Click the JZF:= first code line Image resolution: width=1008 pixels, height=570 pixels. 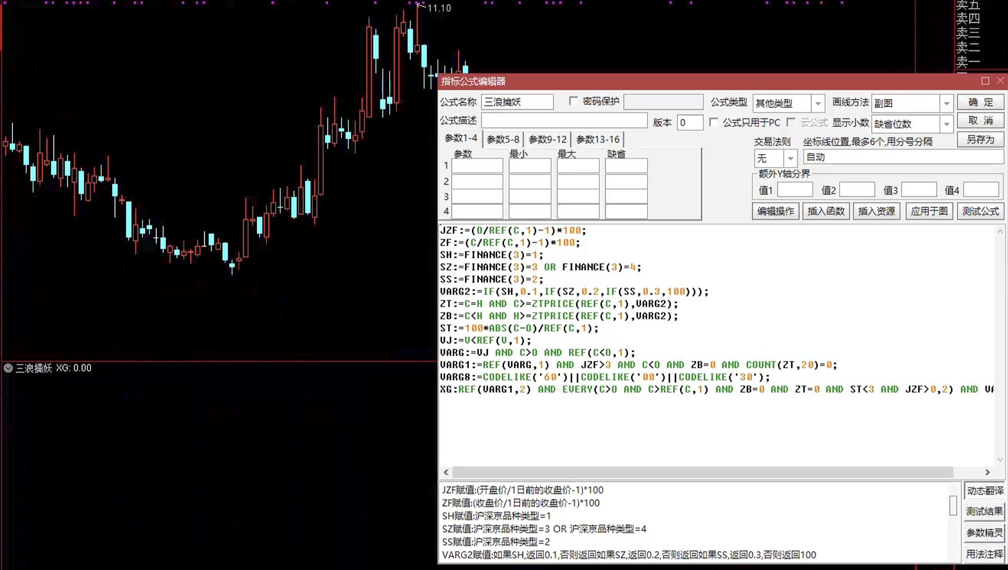(x=513, y=230)
